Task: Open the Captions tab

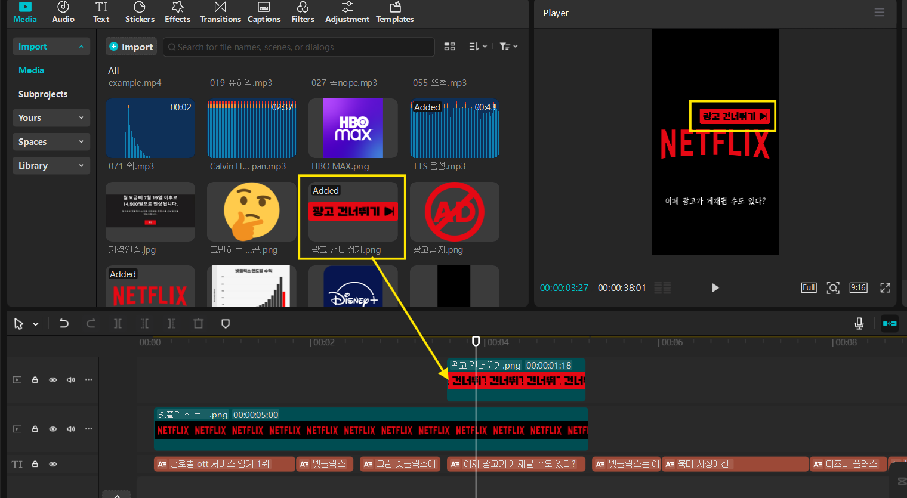Action: click(264, 13)
